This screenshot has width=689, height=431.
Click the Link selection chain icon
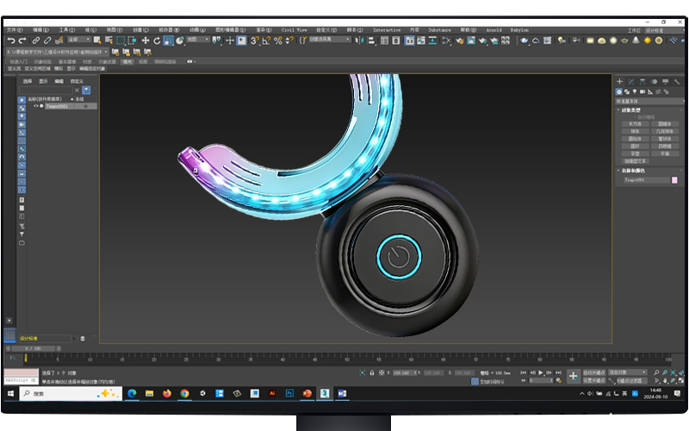[35, 40]
